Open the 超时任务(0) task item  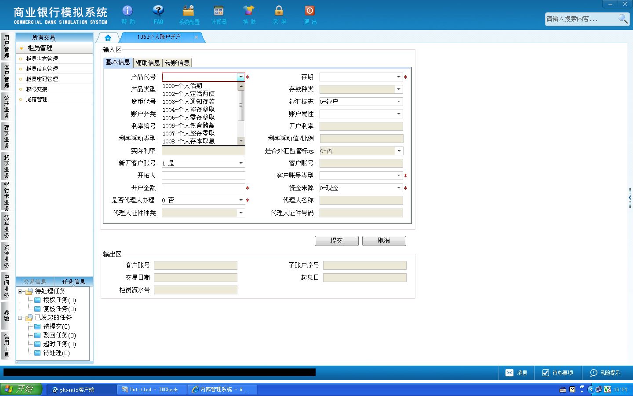(x=59, y=344)
